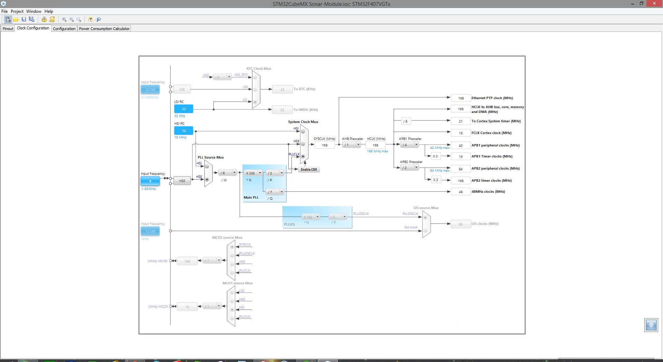
Task: Open the APB1 Prescaler dropdown
Action: click(410, 145)
